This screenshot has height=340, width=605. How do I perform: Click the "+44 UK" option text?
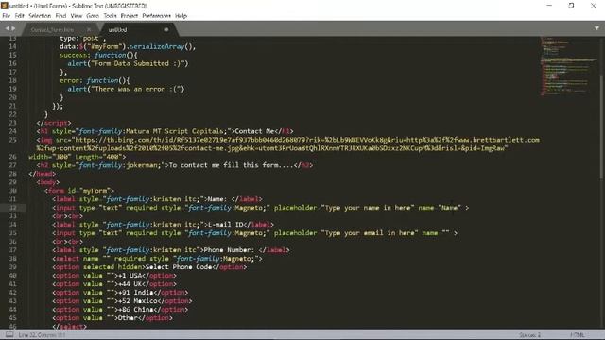click(130, 284)
